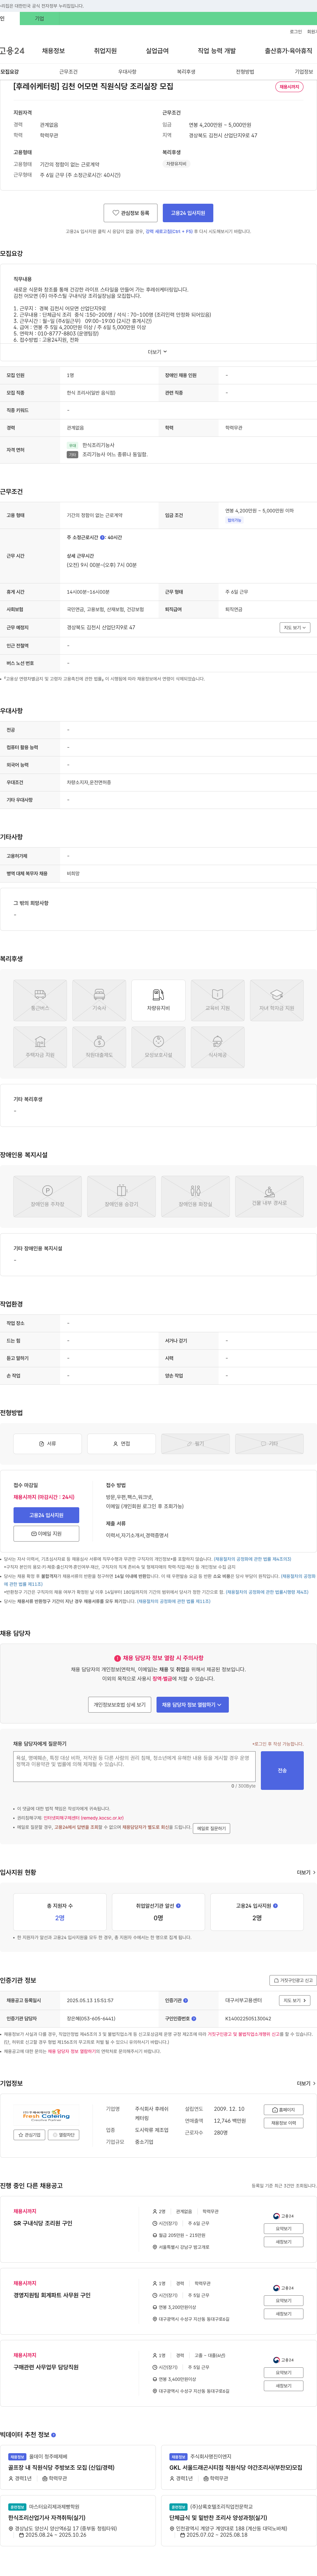Click the top 고용24 입사지원 button

pyautogui.click(x=188, y=213)
